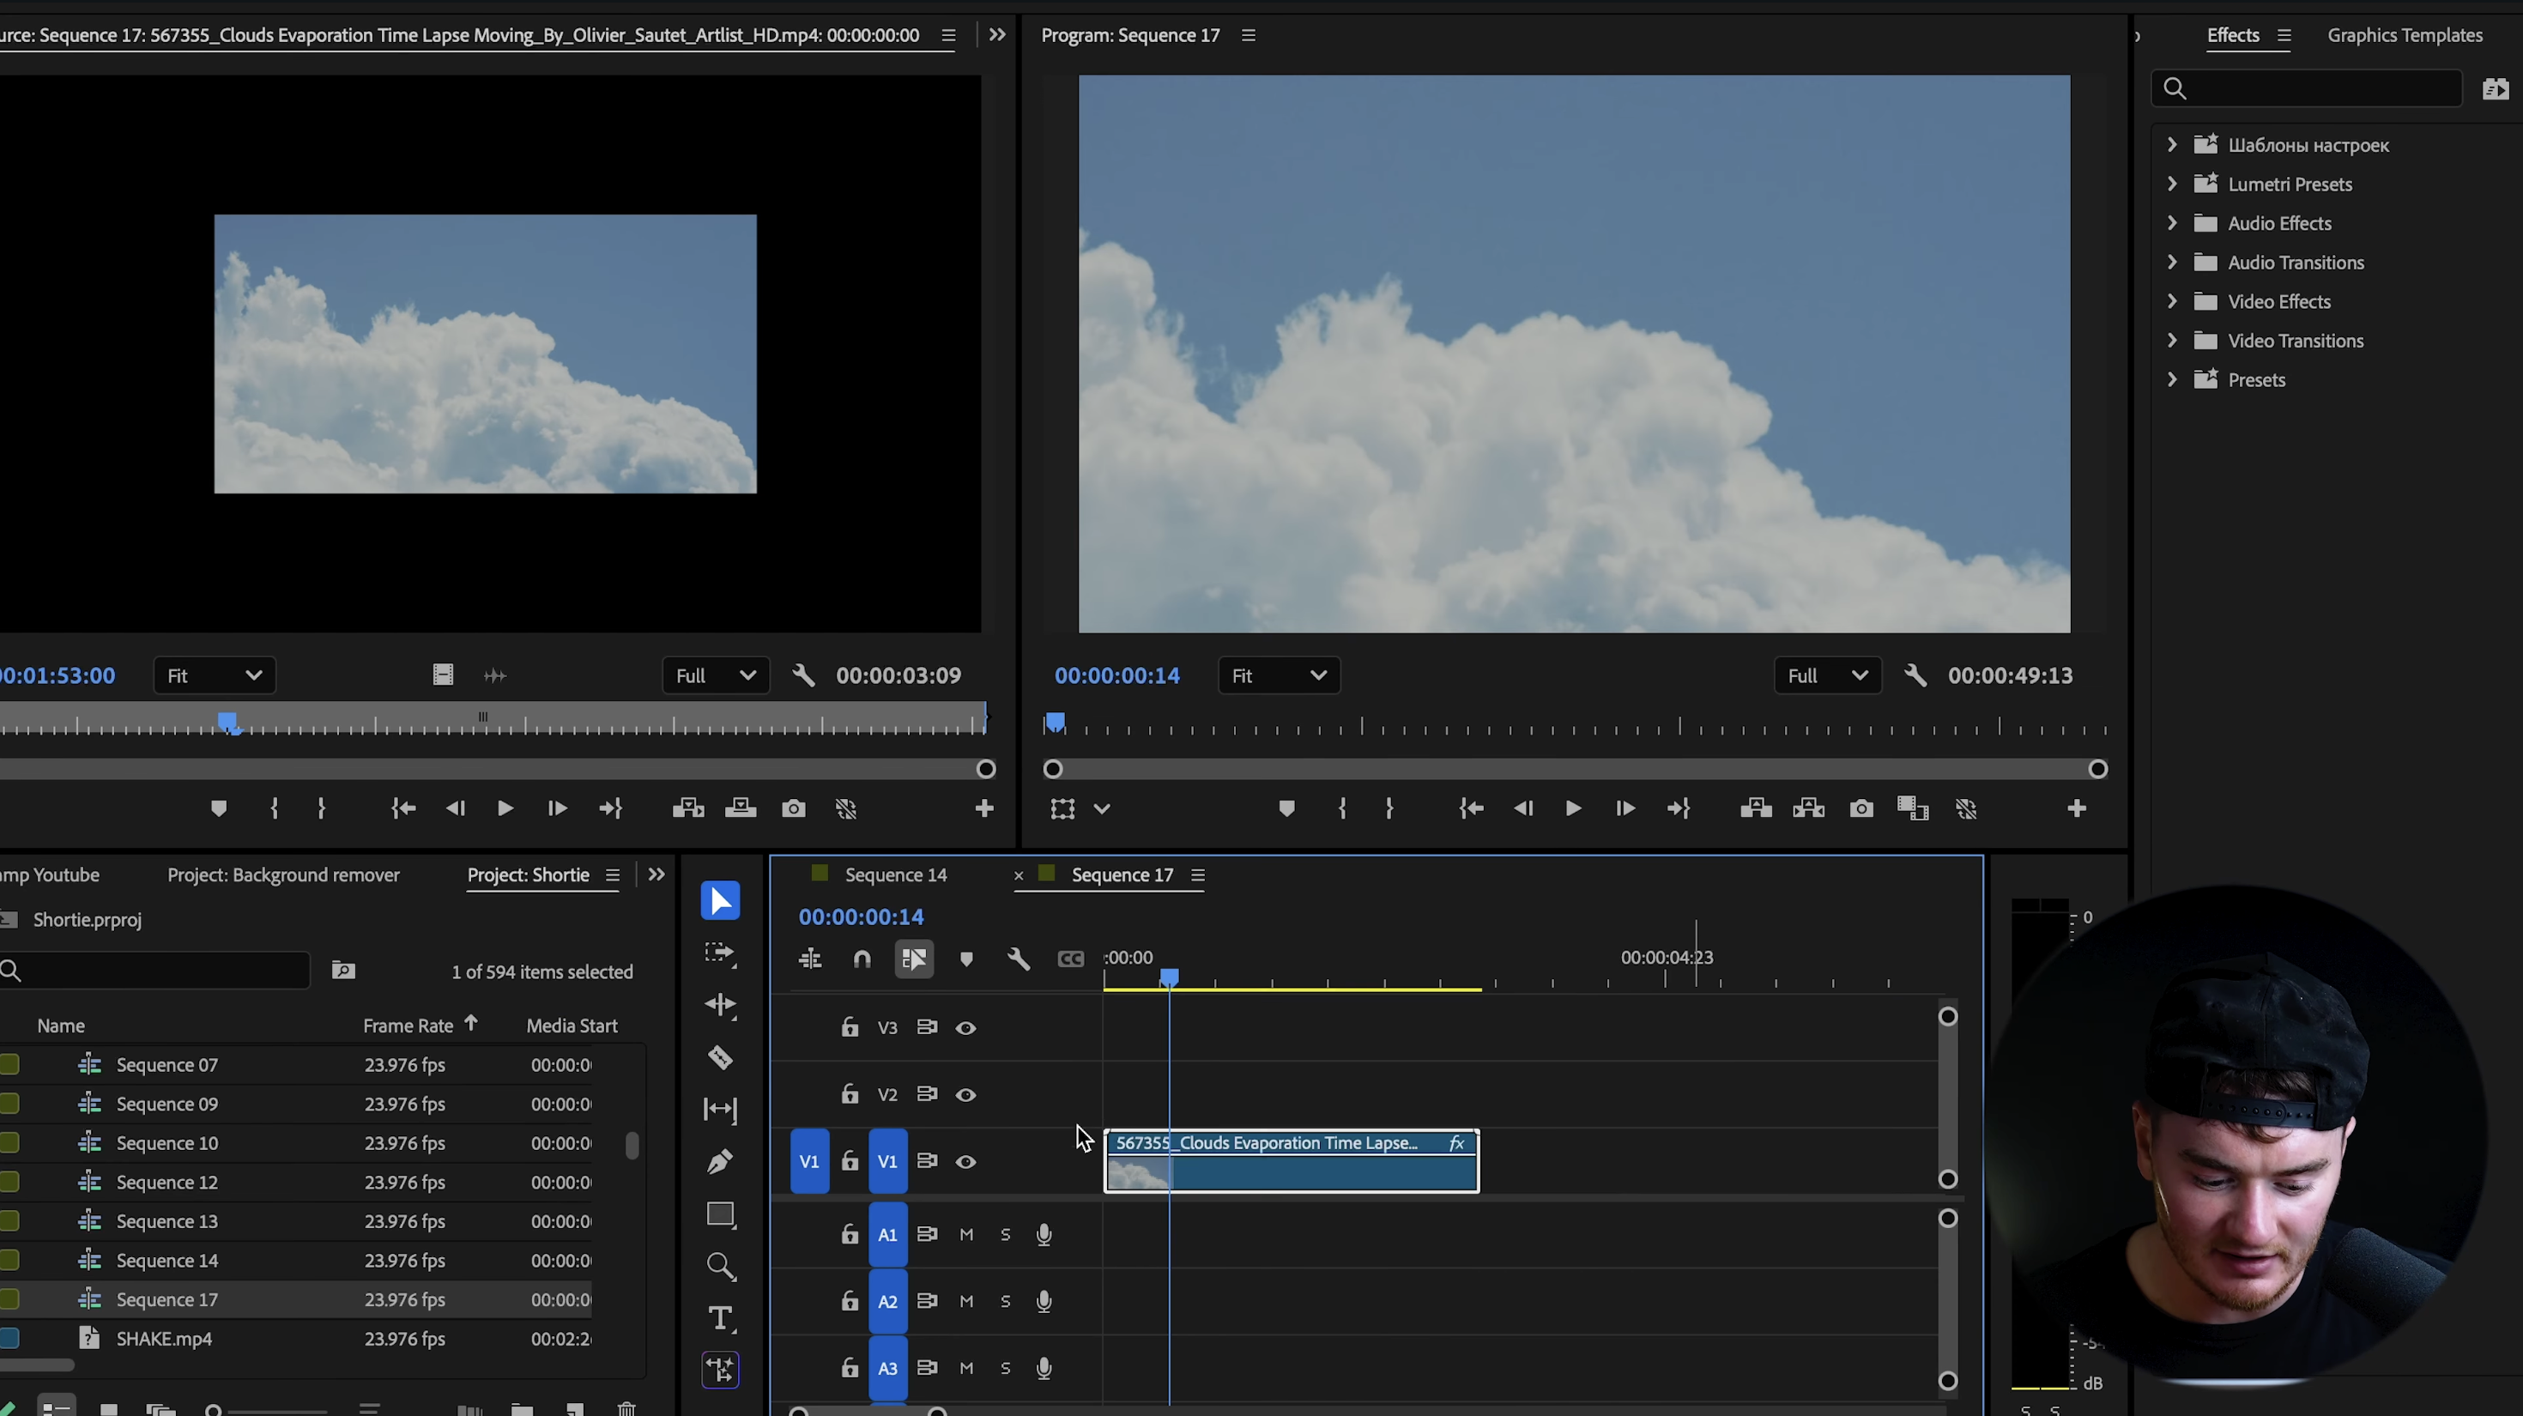Expand Video Transitions folder
2523x1416 pixels.
pos(2171,340)
